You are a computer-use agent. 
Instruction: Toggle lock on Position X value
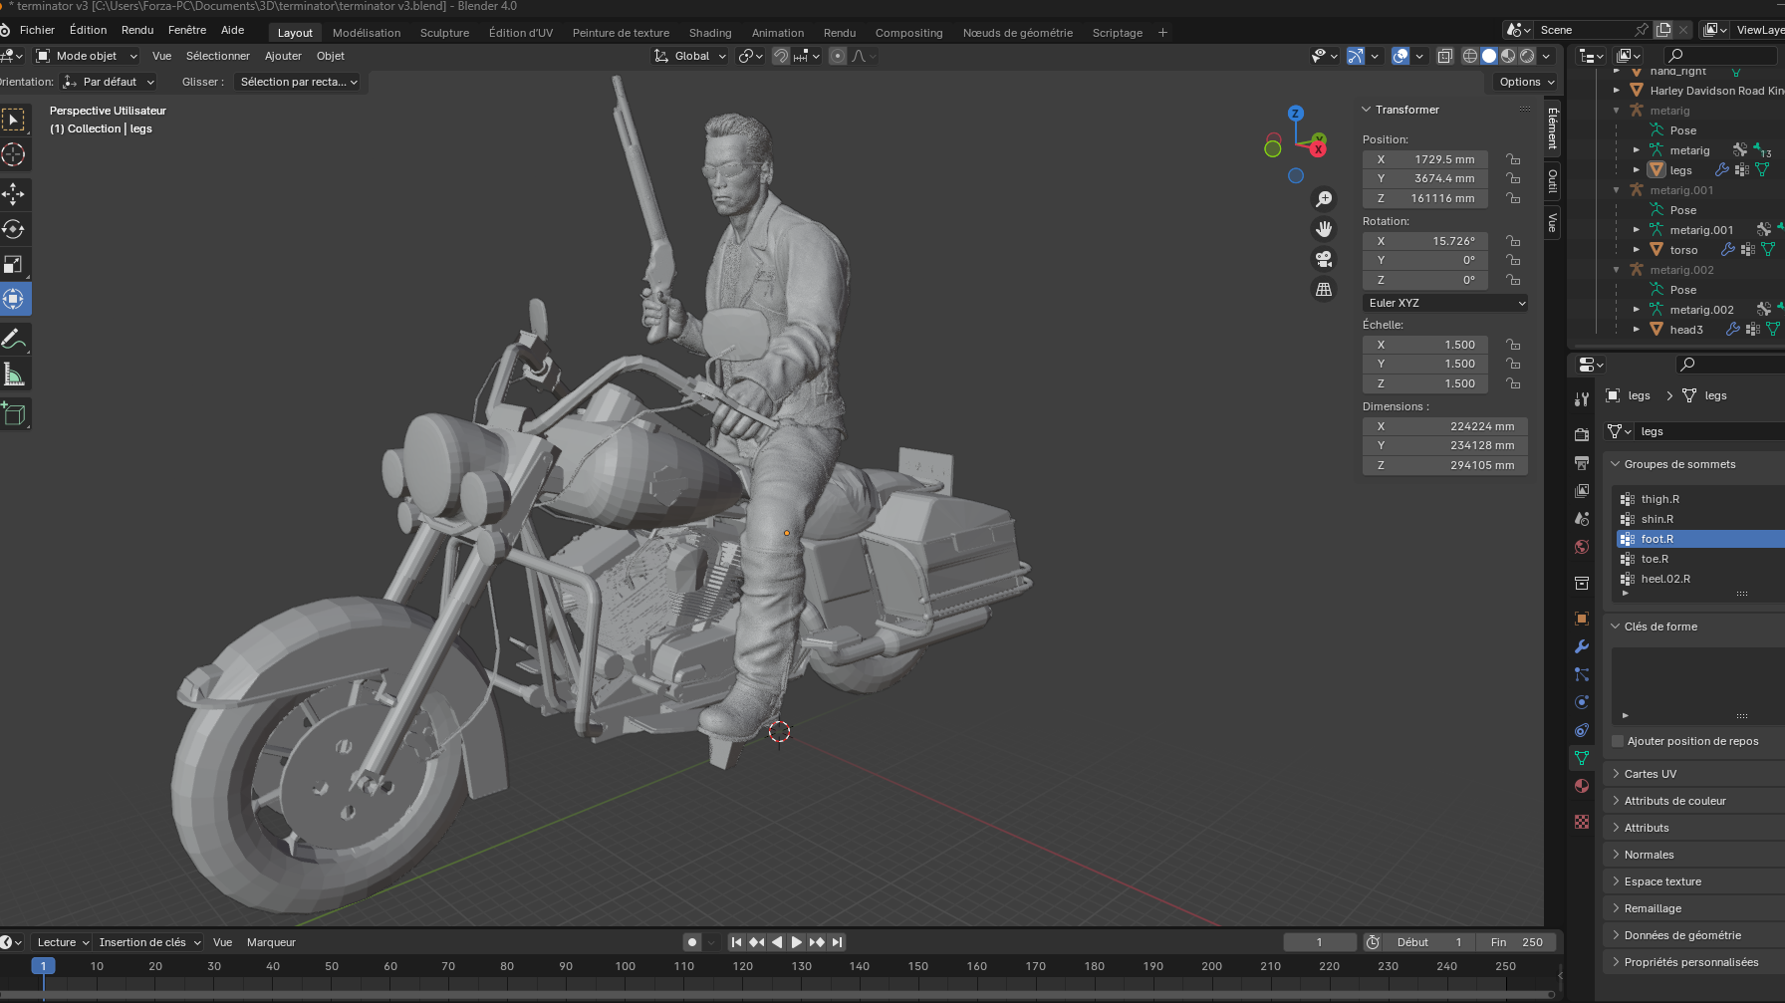tap(1513, 159)
